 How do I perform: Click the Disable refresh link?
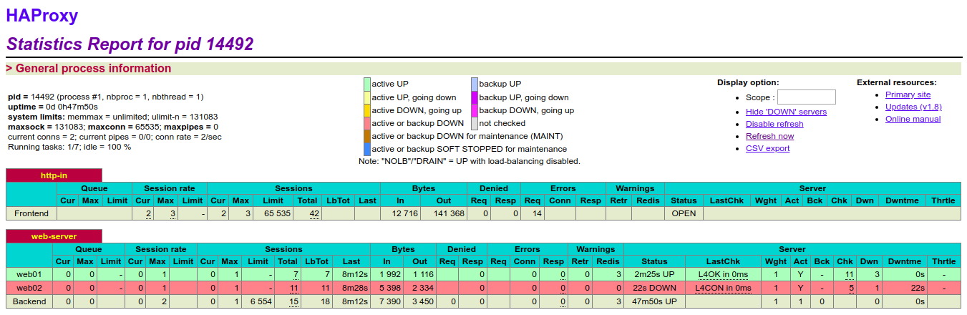[x=774, y=124]
